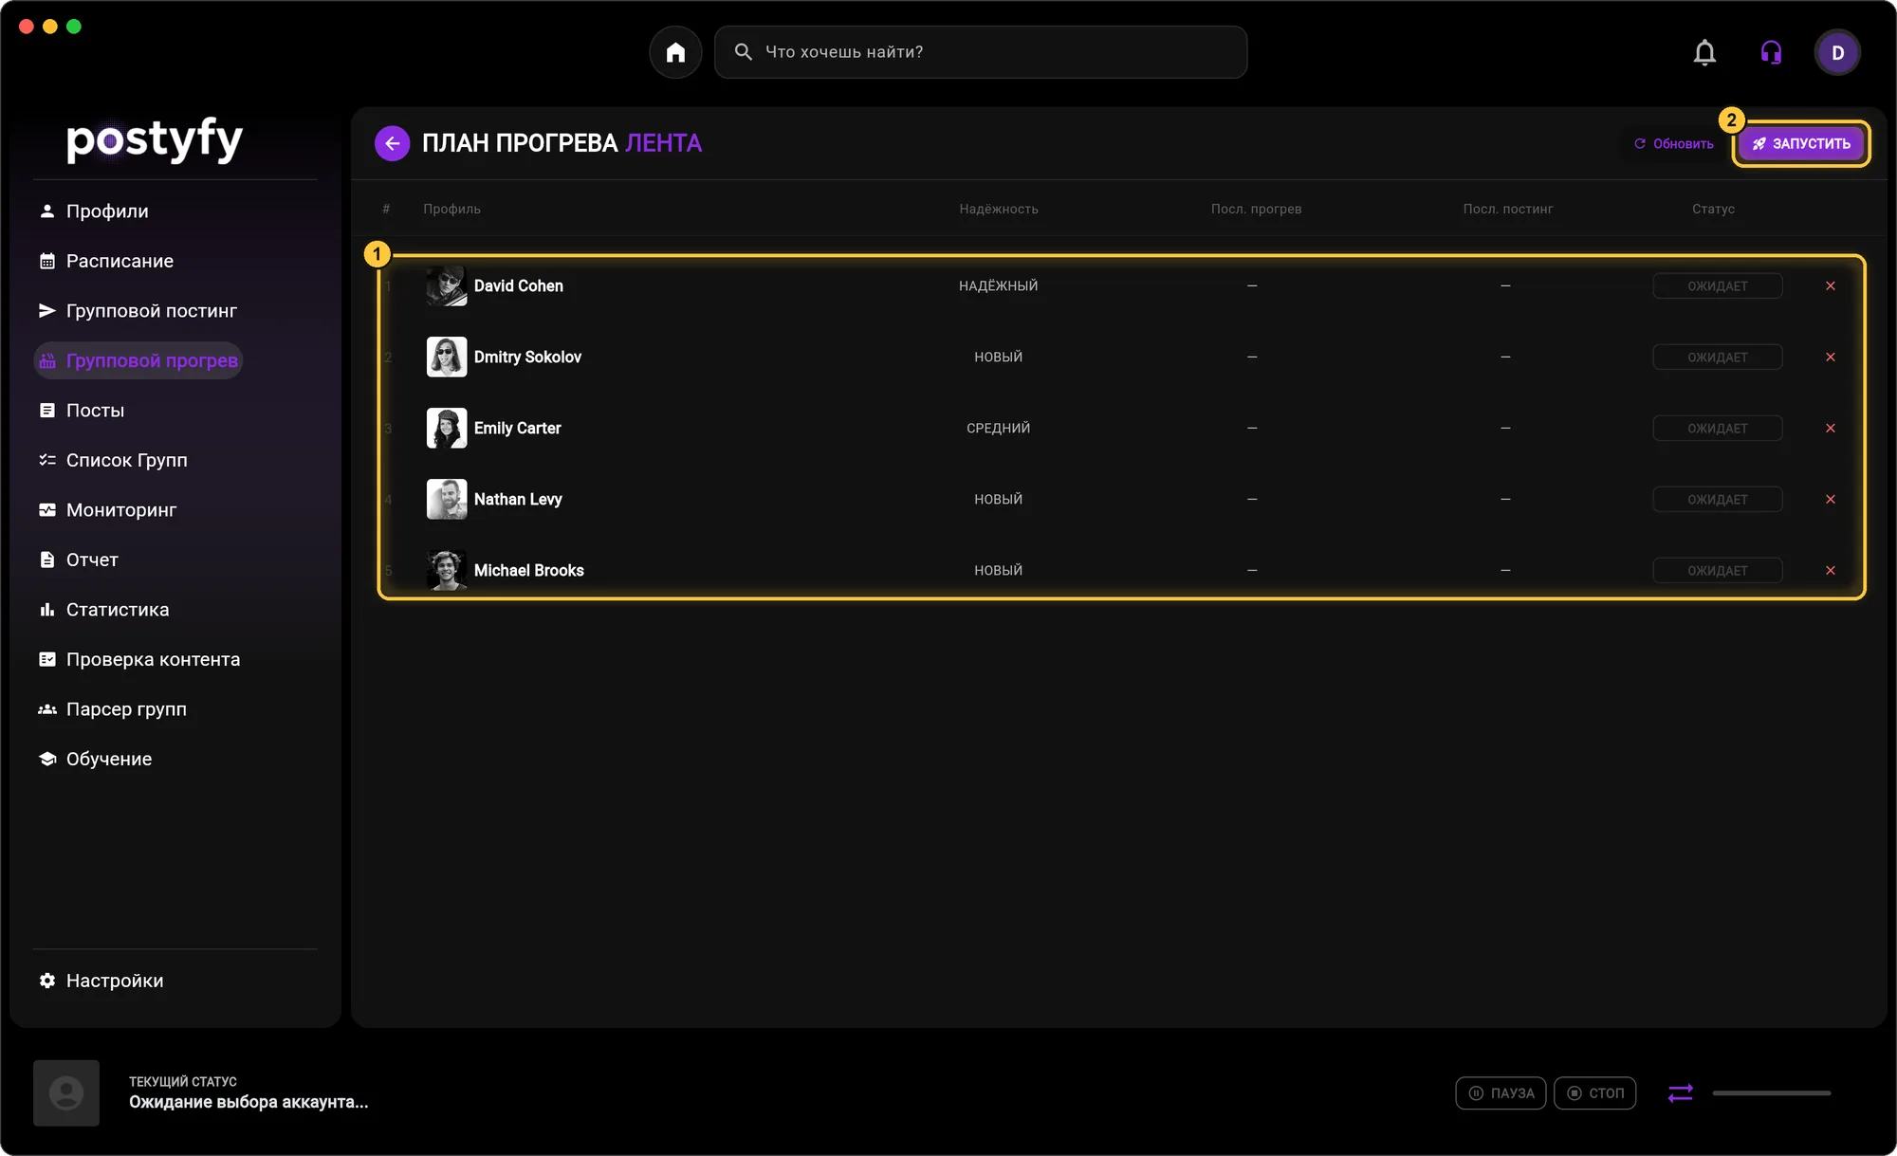
Task: Open Обучение section
Action: point(95,759)
